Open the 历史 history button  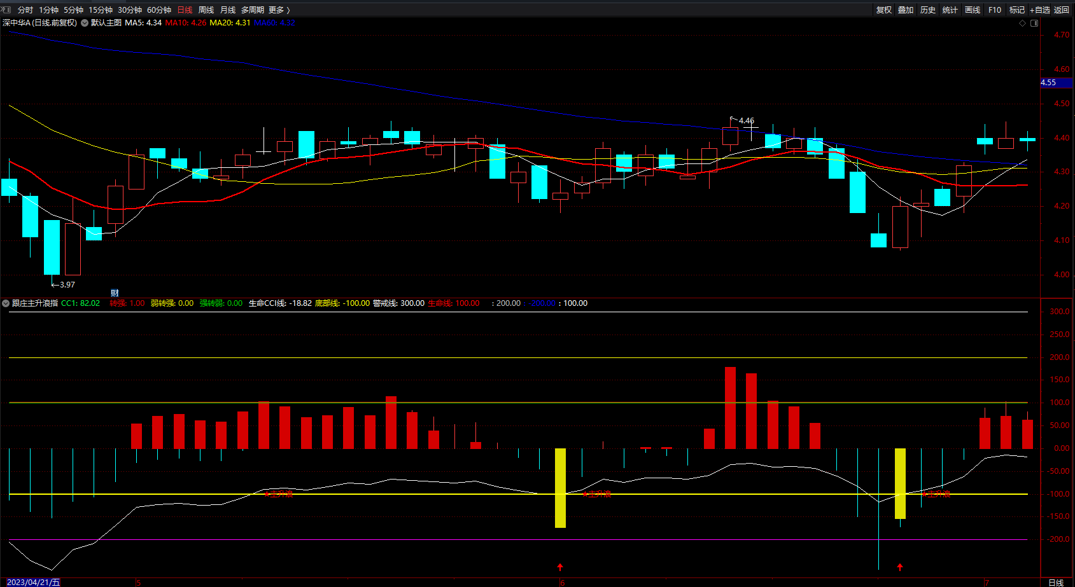point(928,10)
